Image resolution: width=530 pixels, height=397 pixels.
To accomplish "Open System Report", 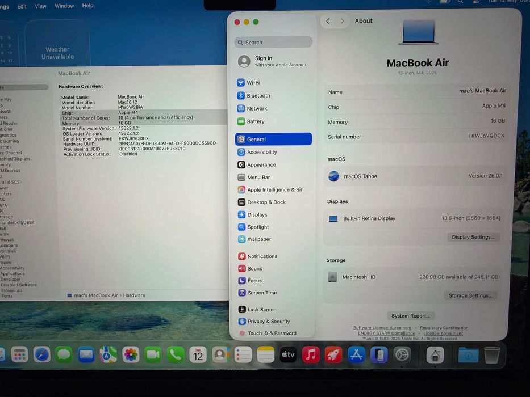I will pyautogui.click(x=411, y=316).
